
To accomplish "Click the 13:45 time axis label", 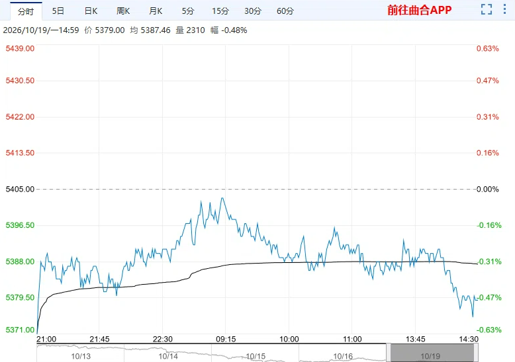I will point(416,339).
